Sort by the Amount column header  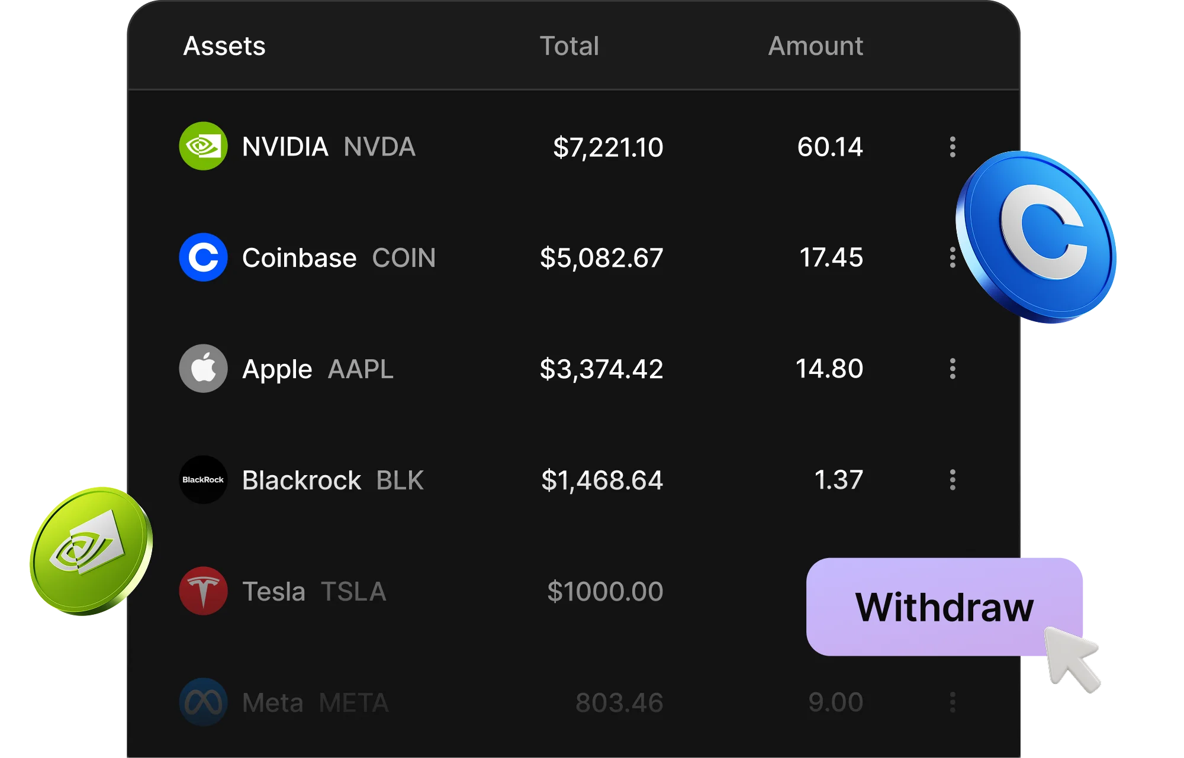(x=815, y=46)
